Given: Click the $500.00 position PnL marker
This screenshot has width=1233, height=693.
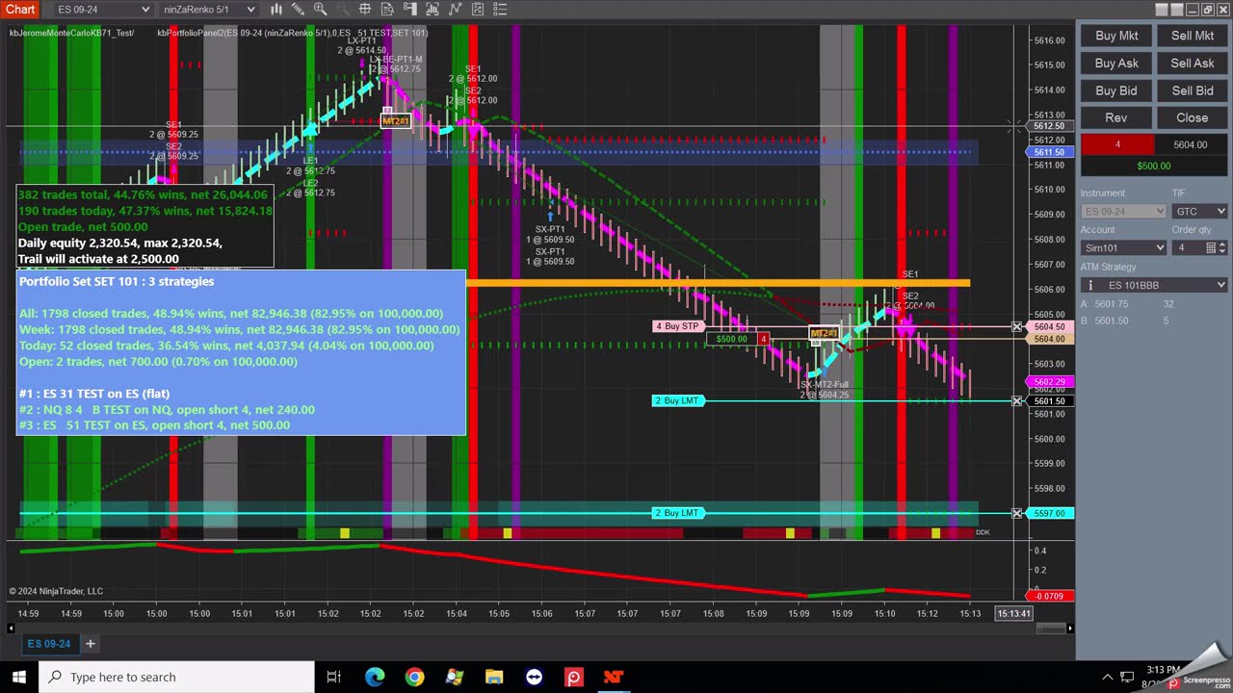Looking at the screenshot, I should (x=731, y=339).
